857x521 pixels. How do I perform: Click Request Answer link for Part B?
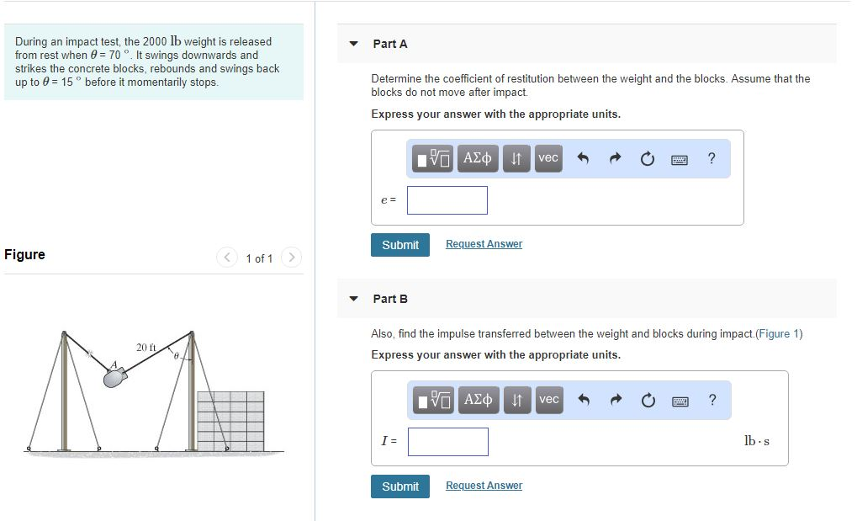(484, 486)
